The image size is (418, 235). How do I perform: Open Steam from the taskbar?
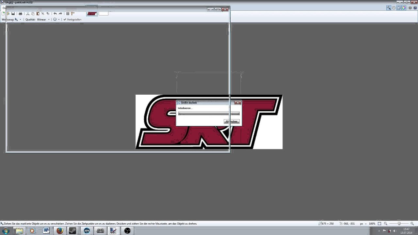72,231
